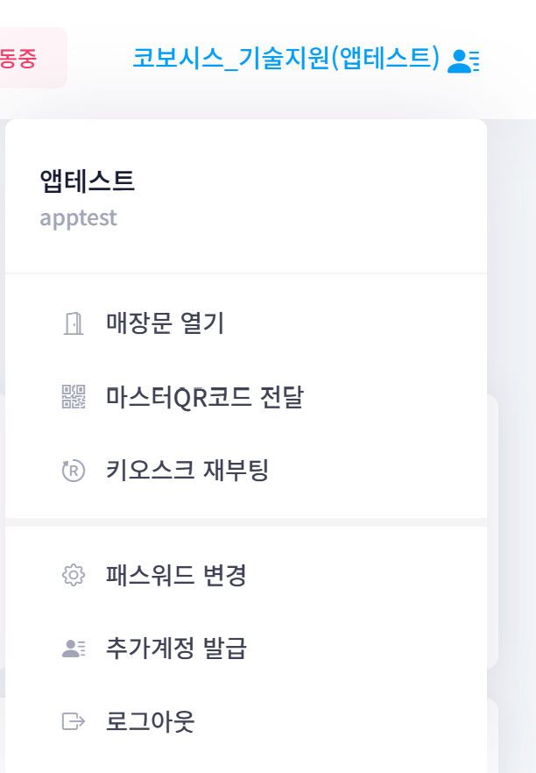Click the pink 동중 status badge
This screenshot has height=773, width=536.
tap(26, 58)
